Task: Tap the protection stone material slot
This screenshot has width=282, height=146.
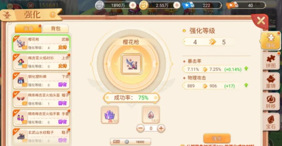Action: (x=151, y=115)
